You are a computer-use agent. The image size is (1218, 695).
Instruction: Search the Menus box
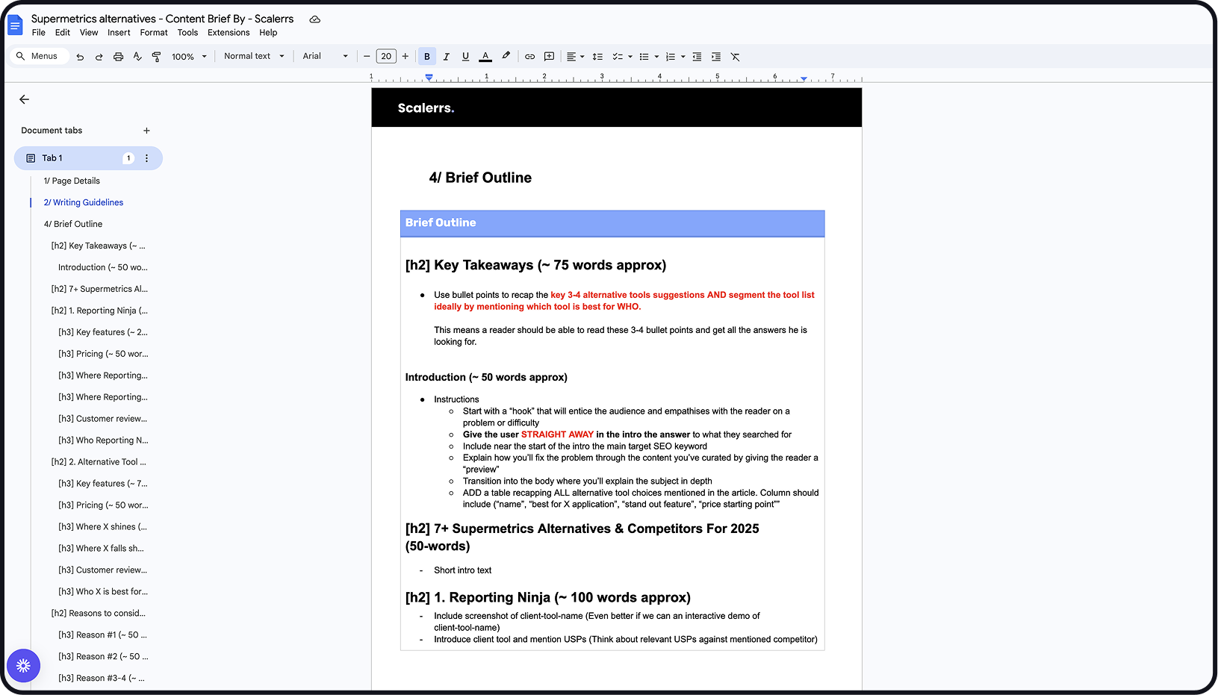39,57
